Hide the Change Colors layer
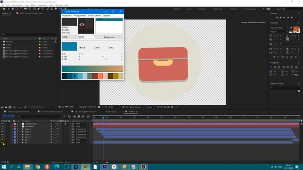303x170 pixels. tap(2, 124)
